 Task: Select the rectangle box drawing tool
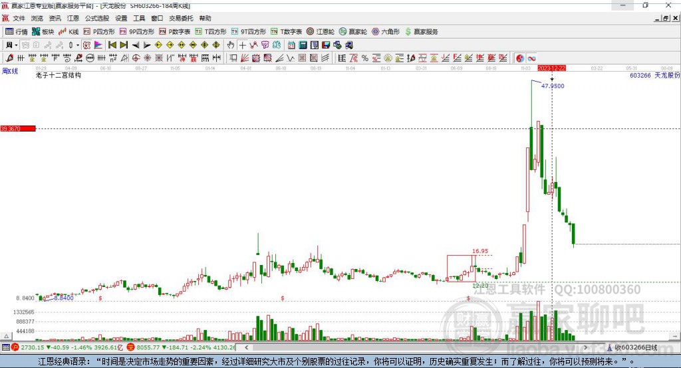(233, 58)
